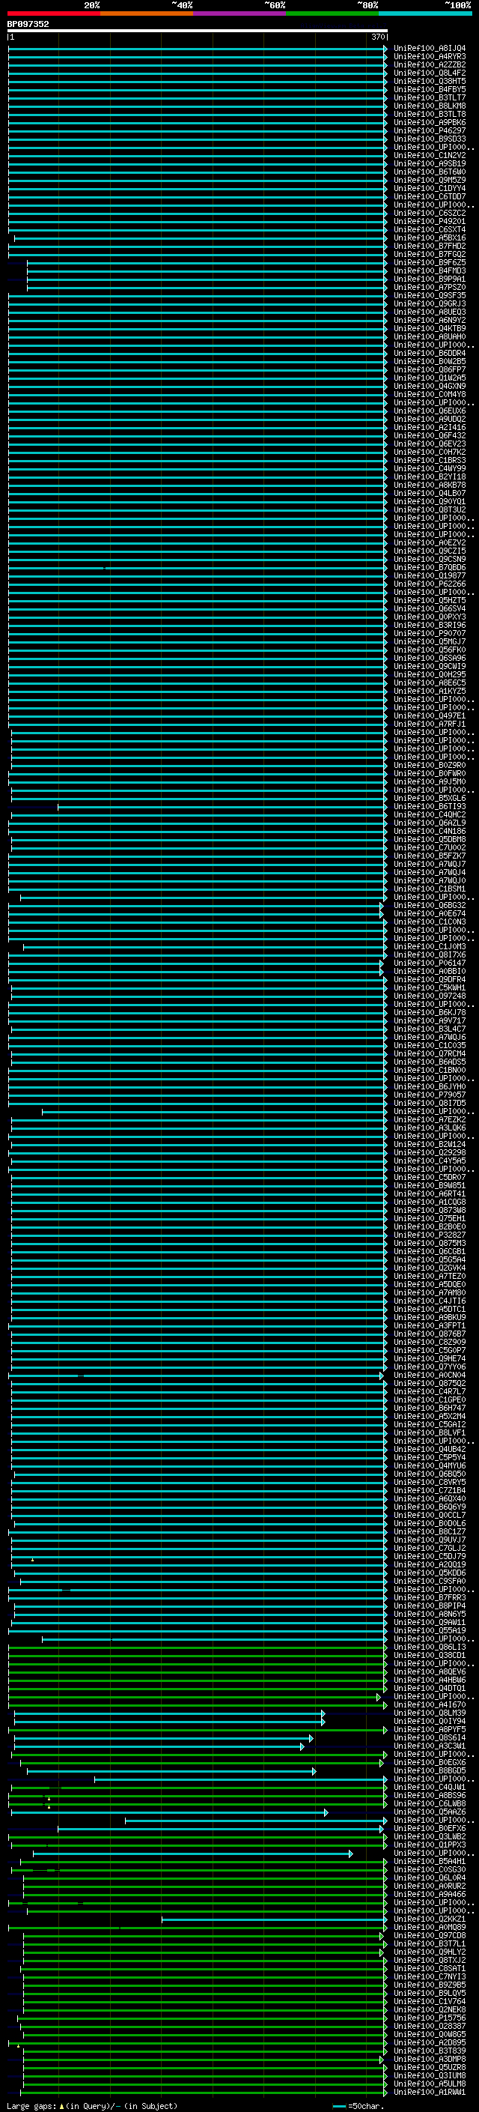Screen dimensions: 479x2112
Task: Click label UniRef100_B7FHD2
Action: 430,246
